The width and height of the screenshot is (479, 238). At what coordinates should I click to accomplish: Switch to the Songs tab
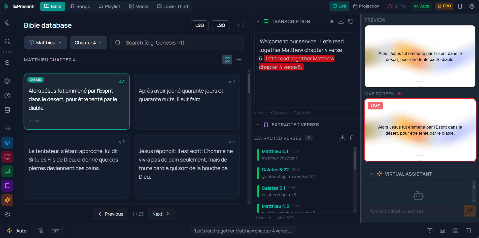(80, 6)
